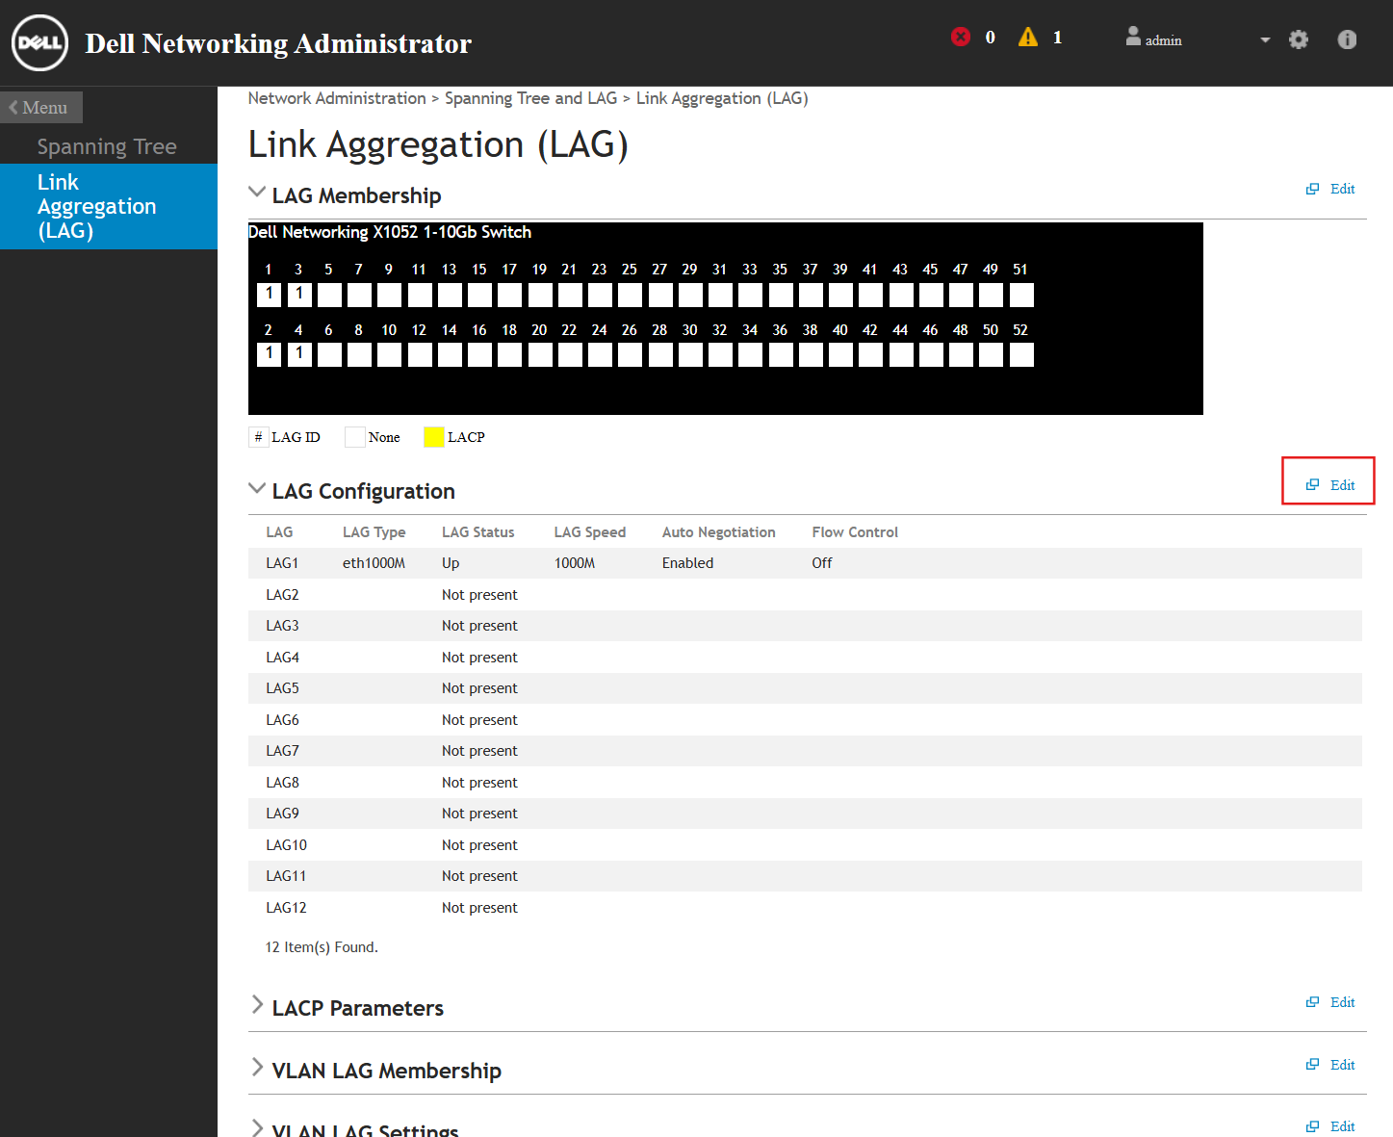Viewport: 1393px width, 1137px height.
Task: Click the popup icon beside LAG Membership Edit
Action: 1312,189
